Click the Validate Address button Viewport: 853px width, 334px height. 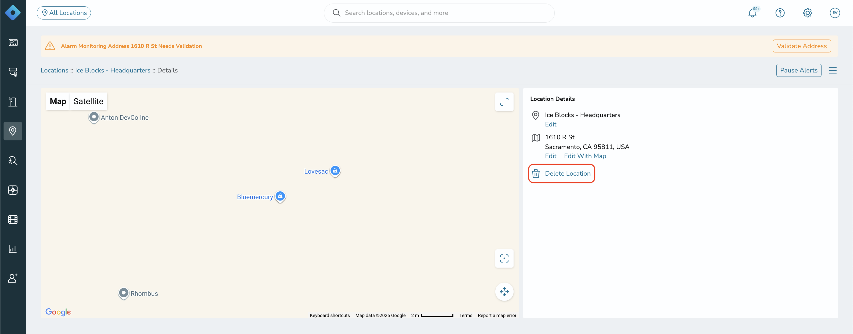pos(802,46)
